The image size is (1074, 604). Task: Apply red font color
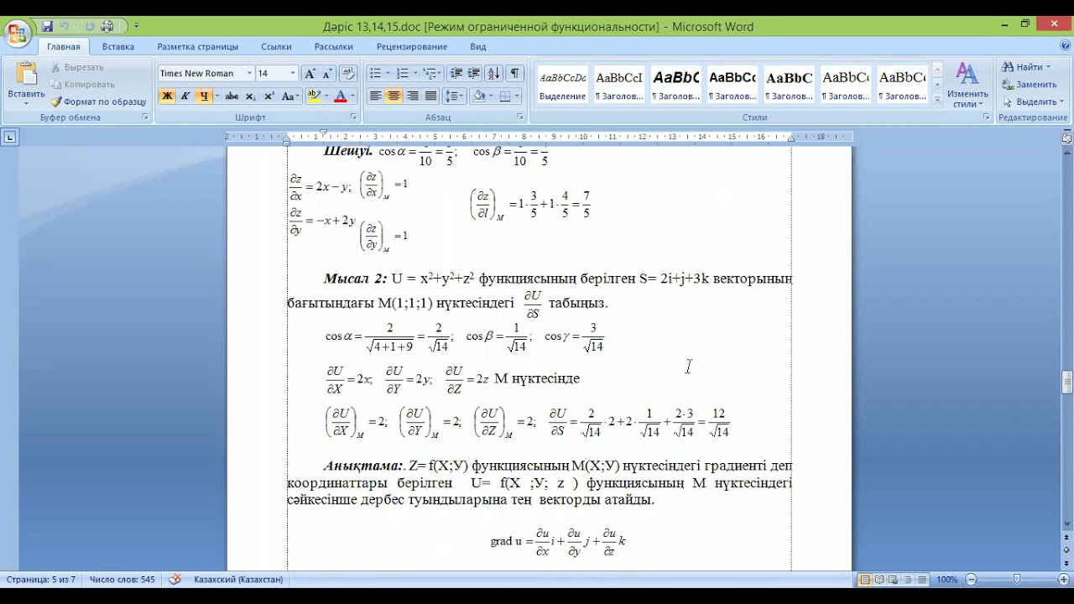340,96
